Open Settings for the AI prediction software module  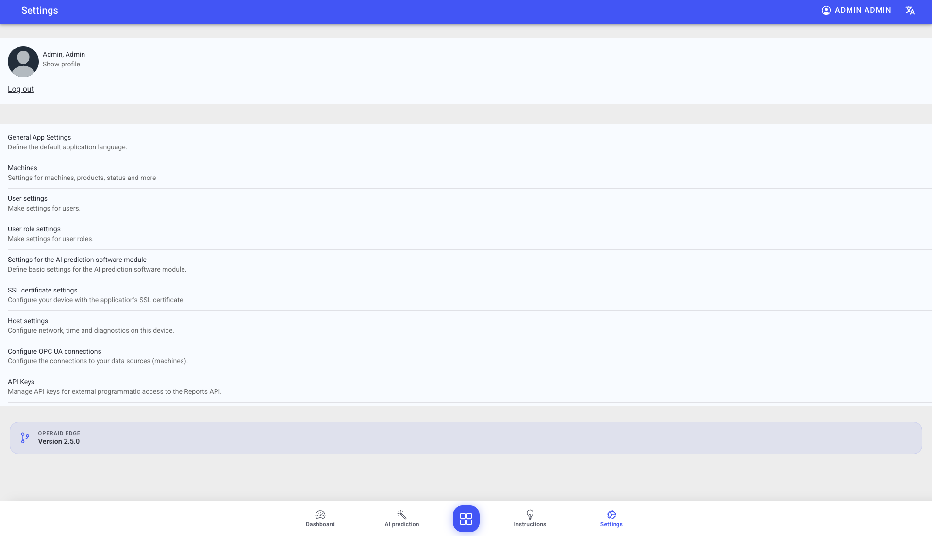[466, 265]
